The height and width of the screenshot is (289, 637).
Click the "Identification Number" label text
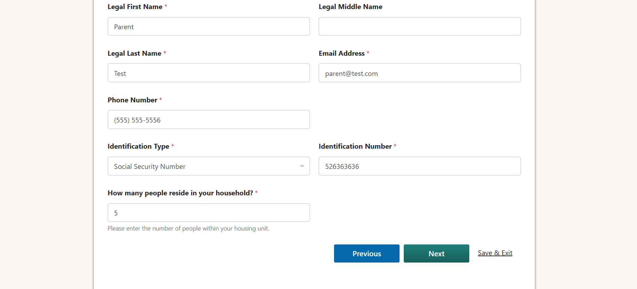pyautogui.click(x=355, y=147)
